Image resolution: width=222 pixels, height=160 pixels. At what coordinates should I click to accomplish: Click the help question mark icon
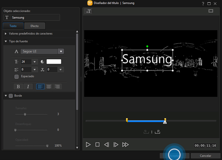[203, 4]
